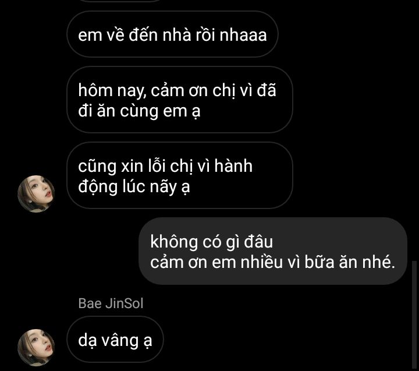419x371 pixels.
Task: Click the word 'nhaaa' in the first message
Action: (x=243, y=36)
